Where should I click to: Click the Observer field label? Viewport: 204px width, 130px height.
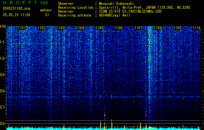tap(66, 4)
